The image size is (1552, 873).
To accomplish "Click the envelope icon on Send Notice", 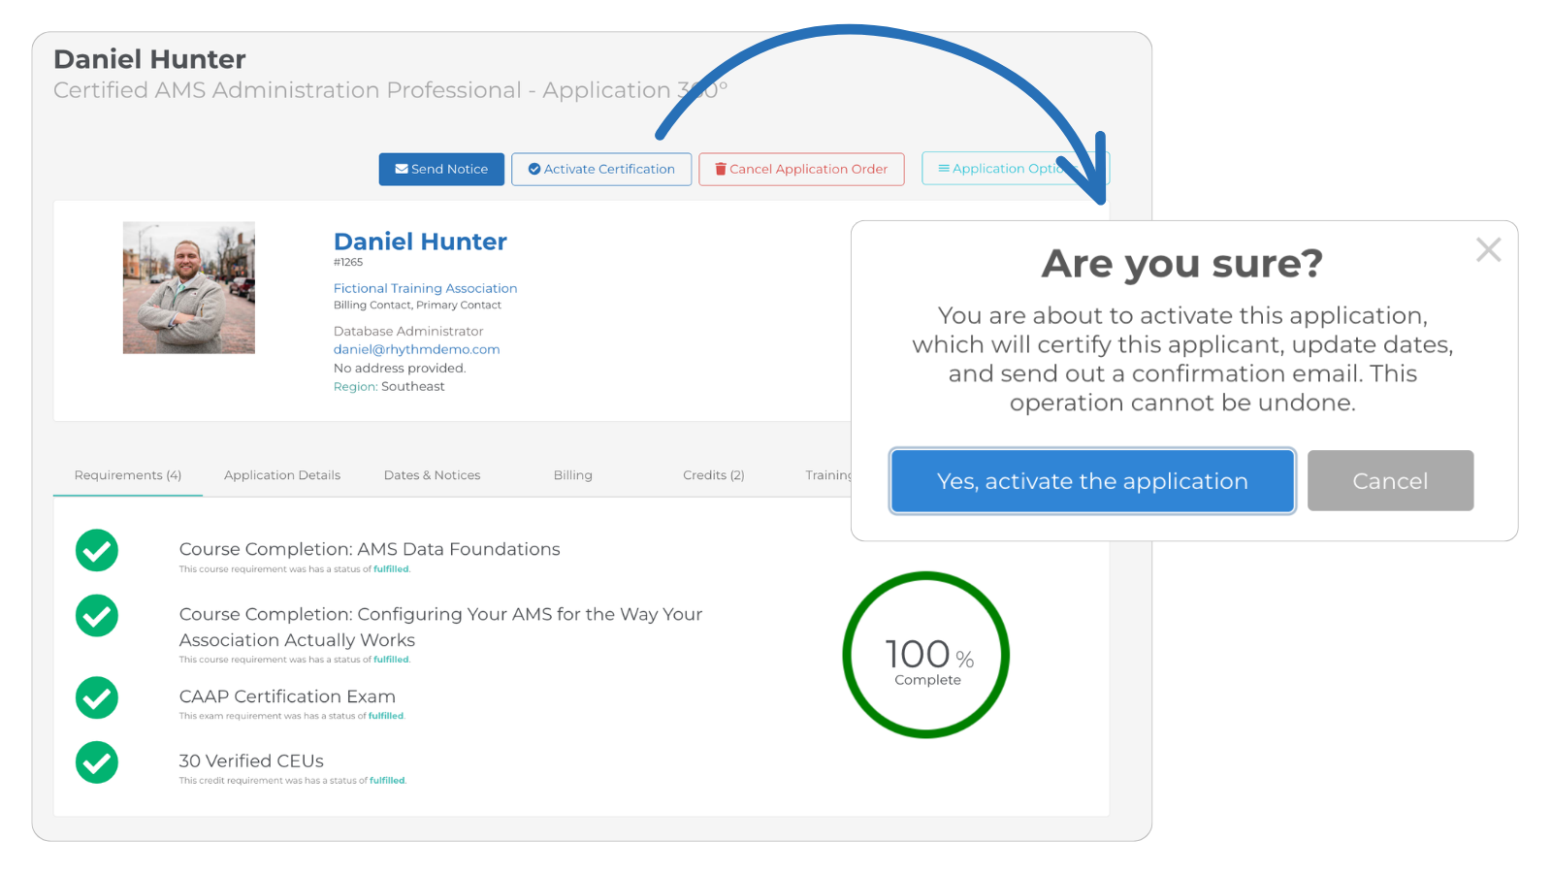I will click(x=402, y=169).
